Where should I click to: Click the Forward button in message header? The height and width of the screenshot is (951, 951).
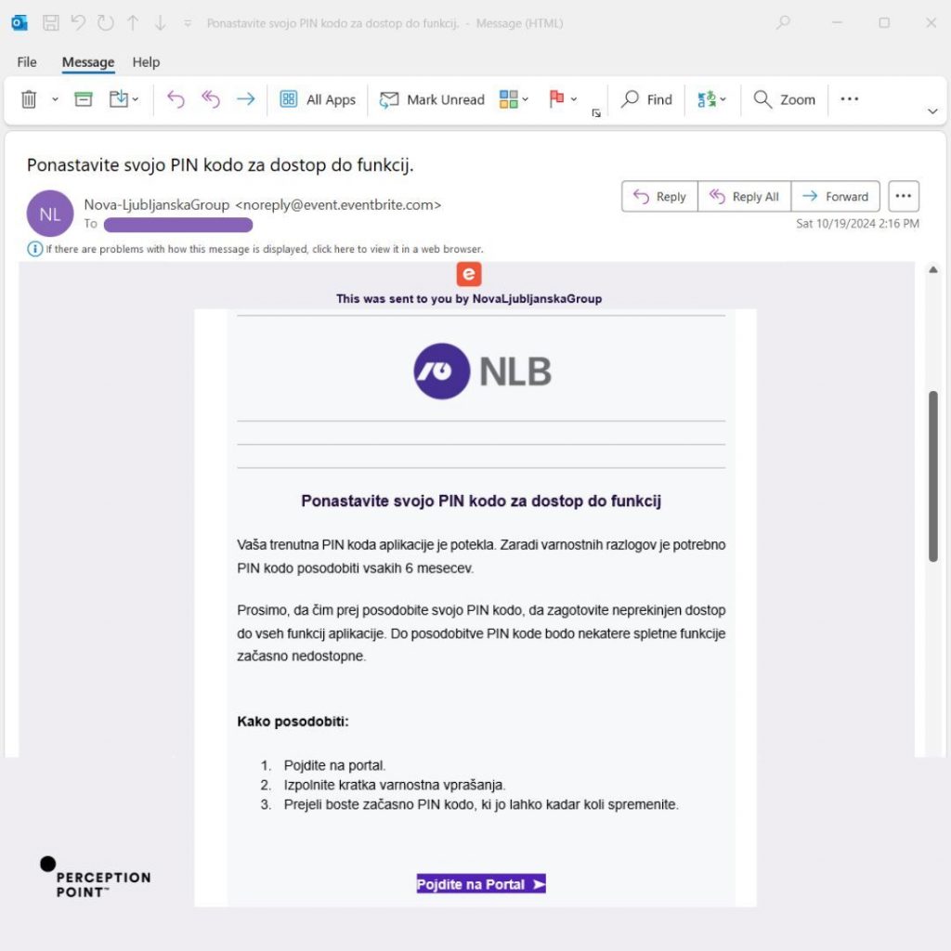(835, 197)
